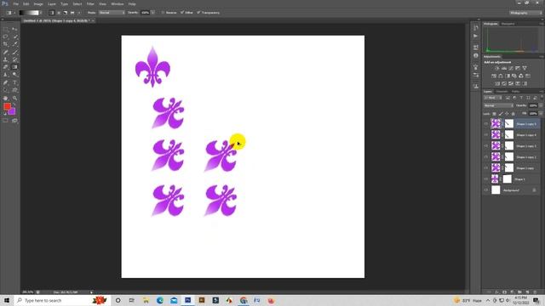Choose the linear gradient style icon
545x306 pixels.
(51, 13)
